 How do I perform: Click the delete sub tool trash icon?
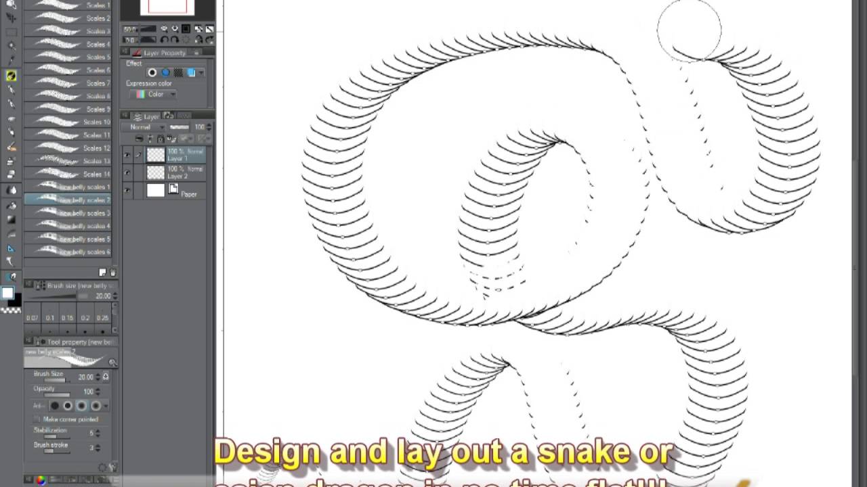112,273
